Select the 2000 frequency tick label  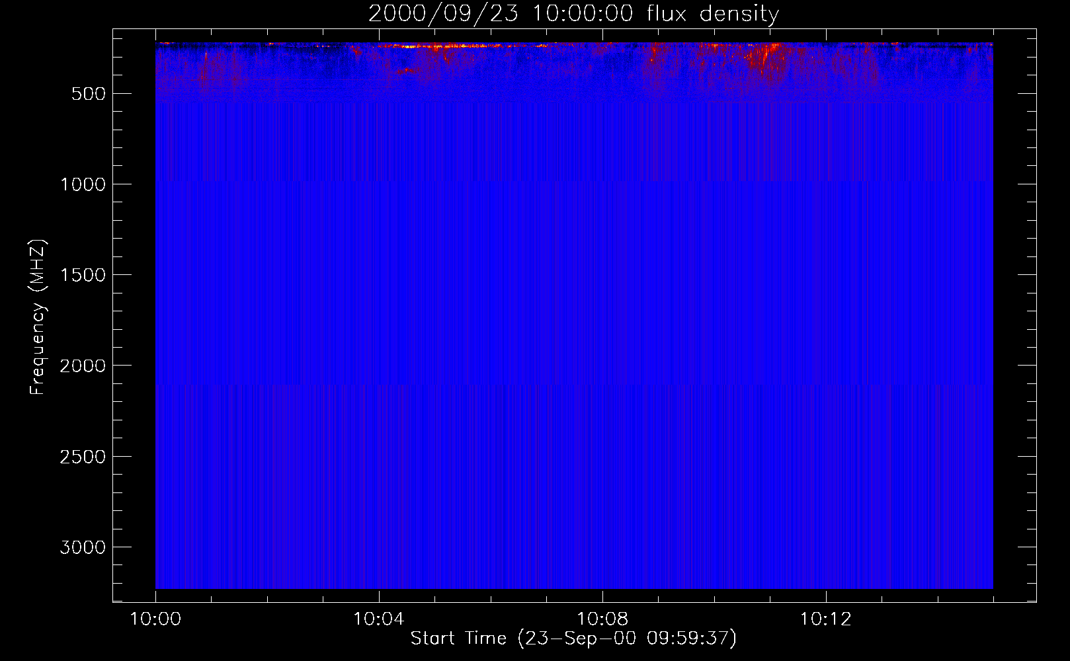pyautogui.click(x=83, y=366)
